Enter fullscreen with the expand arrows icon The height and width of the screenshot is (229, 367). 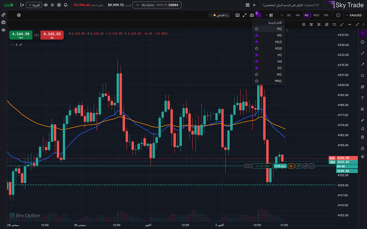(245, 15)
